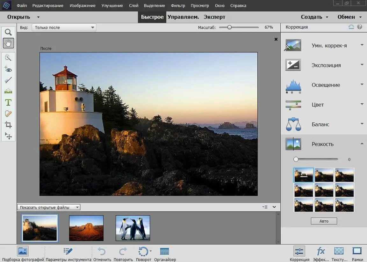This screenshot has height=262, width=367.
Task: Click the zoom scale slider
Action: click(x=229, y=27)
